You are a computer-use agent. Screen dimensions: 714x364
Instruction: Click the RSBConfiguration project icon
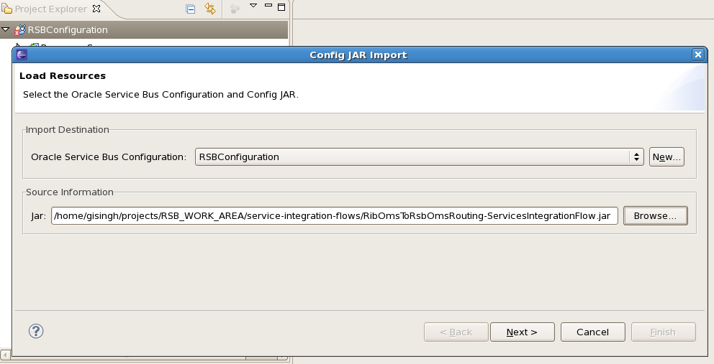(x=20, y=30)
